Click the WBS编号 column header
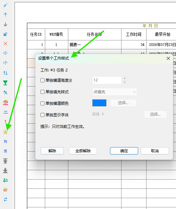The height and width of the screenshot is (209, 176). [56, 34]
